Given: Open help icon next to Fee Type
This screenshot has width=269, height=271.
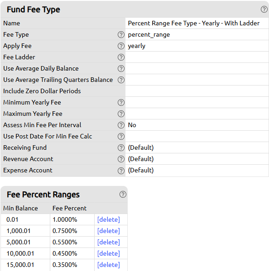Looking at the screenshot, I should coord(121,34).
